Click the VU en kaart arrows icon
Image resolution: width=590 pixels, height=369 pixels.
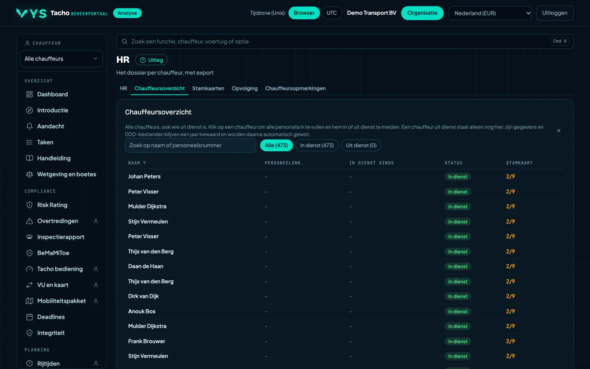coord(29,285)
